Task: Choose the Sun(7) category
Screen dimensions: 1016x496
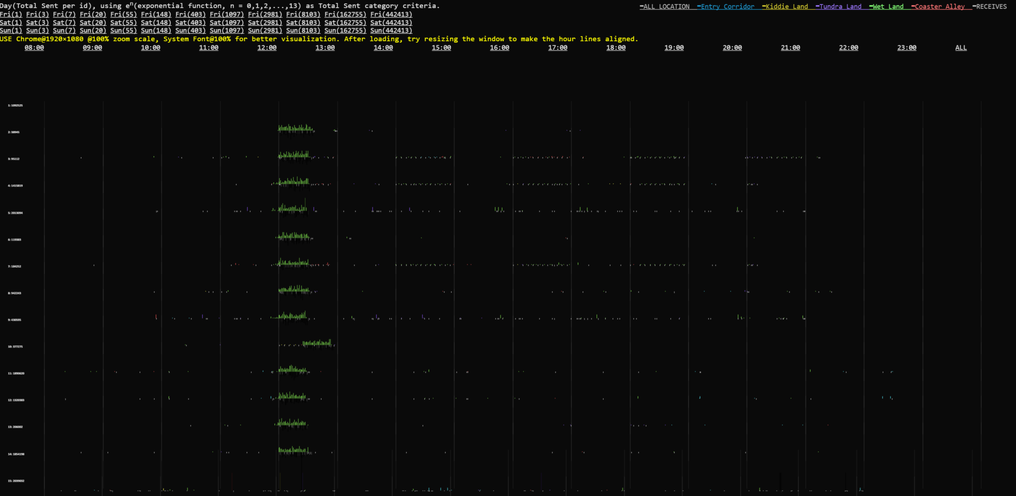Action: coord(64,30)
